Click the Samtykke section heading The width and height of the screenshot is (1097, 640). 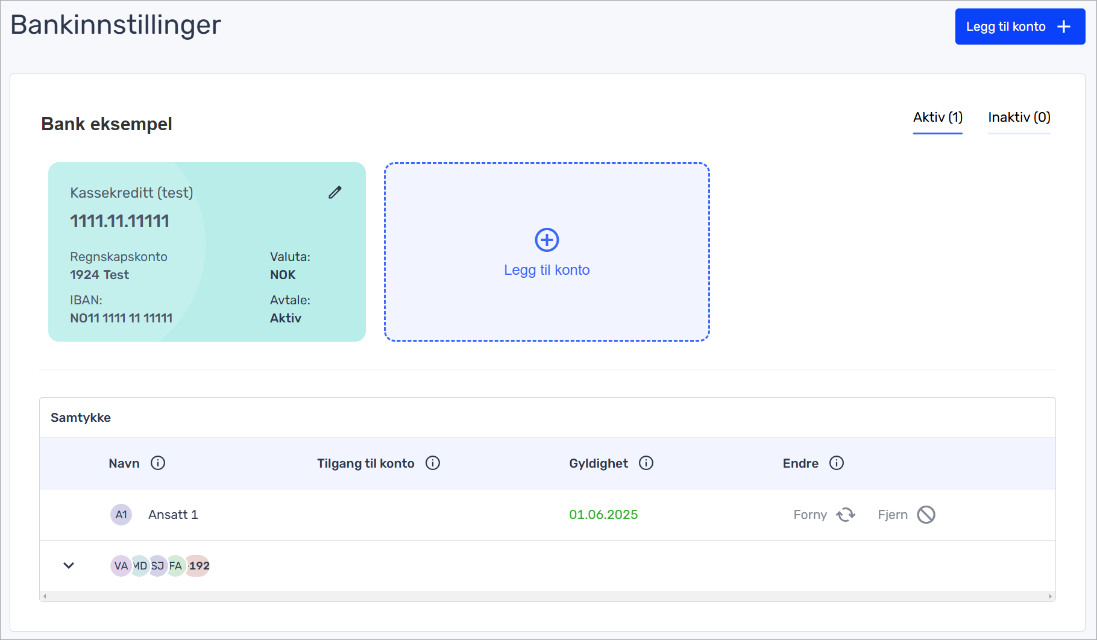[81, 418]
